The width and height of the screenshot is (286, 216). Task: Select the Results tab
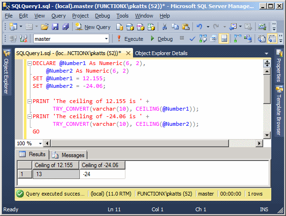pos(32,154)
